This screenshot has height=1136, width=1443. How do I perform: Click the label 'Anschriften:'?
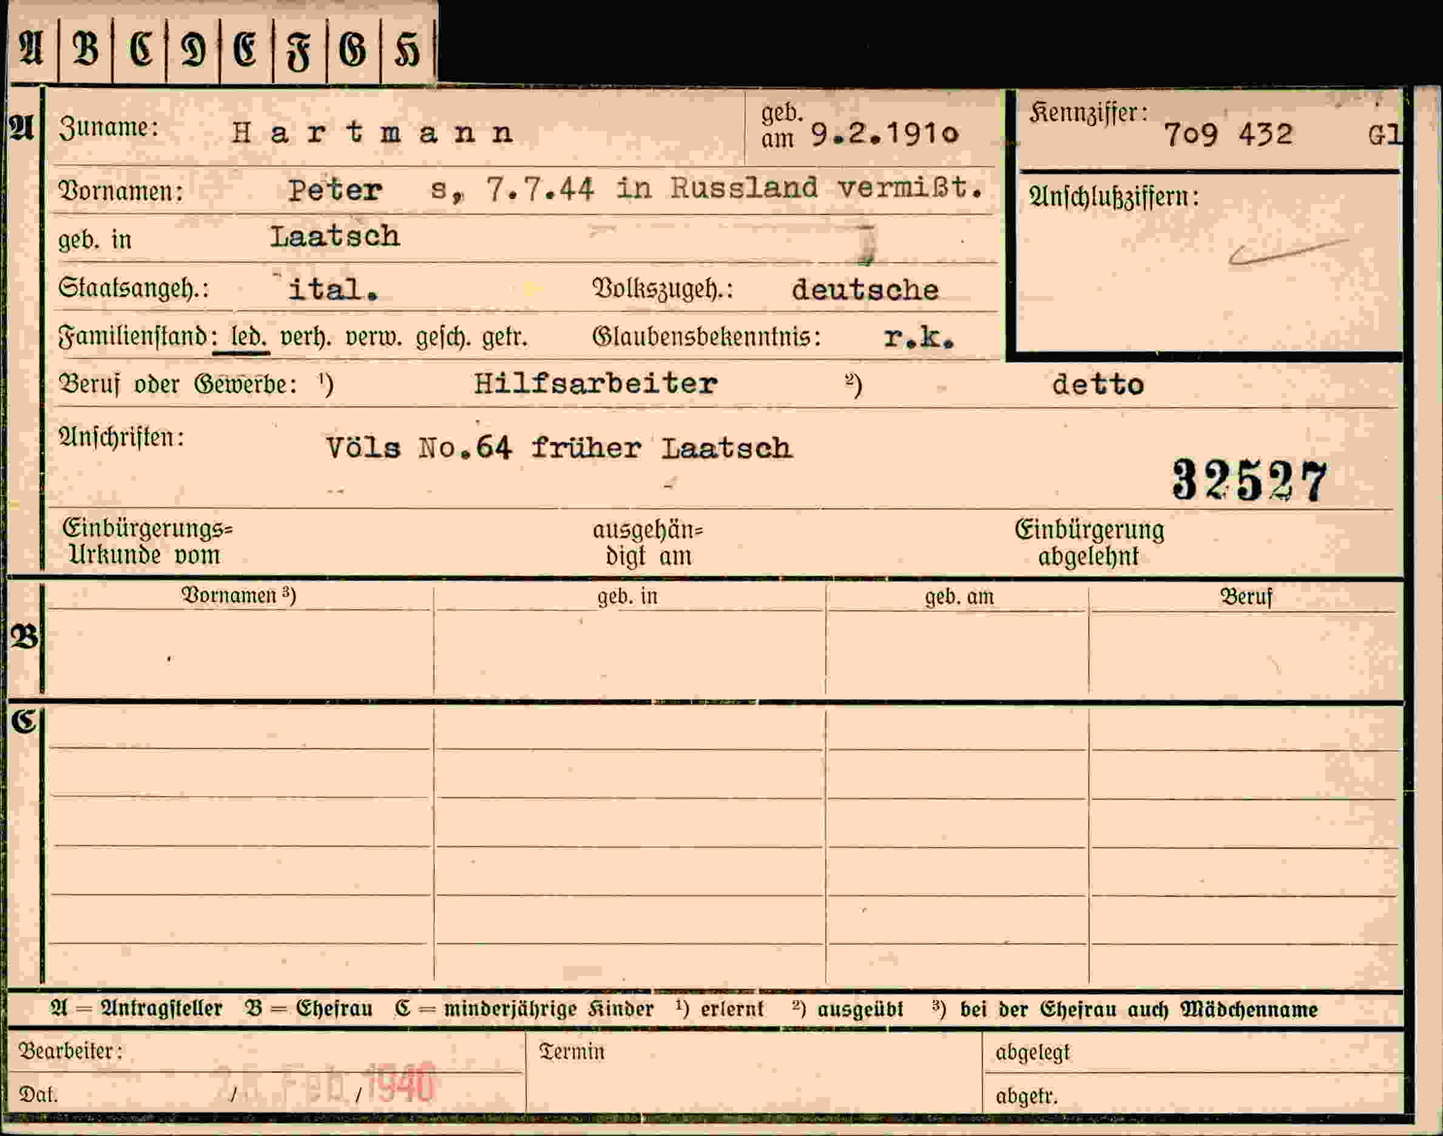(122, 438)
